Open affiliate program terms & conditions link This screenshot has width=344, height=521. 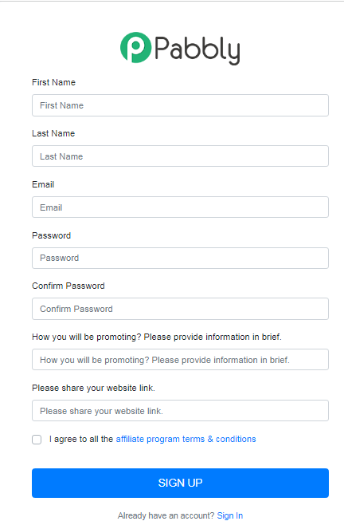[x=186, y=439]
